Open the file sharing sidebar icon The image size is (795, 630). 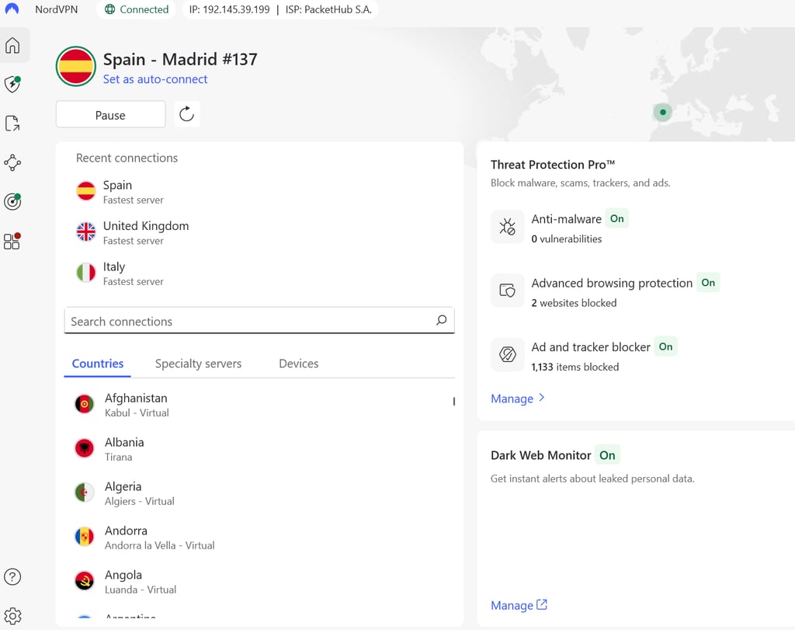12,124
